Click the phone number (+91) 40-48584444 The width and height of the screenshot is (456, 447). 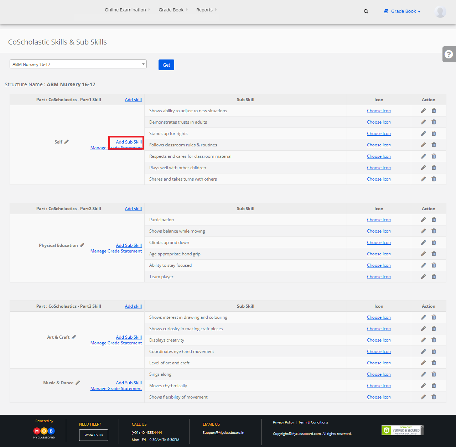point(147,433)
